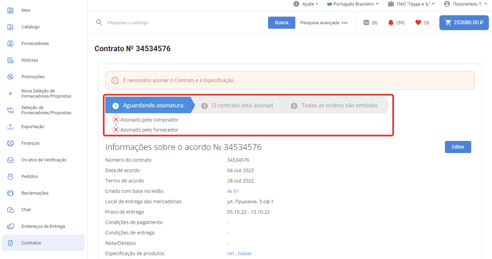Click the Notícias newspaper icon
This screenshot has height=259, width=492.
(x=10, y=60)
